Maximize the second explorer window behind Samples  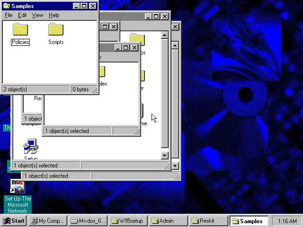point(156,17)
